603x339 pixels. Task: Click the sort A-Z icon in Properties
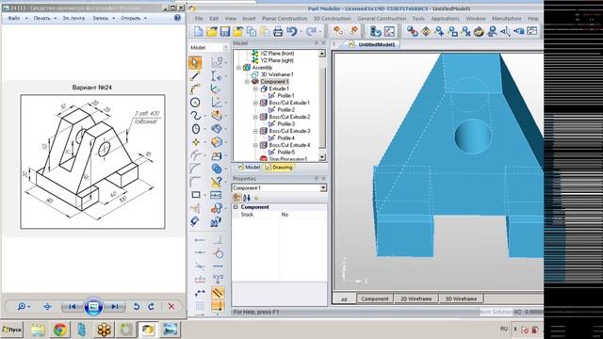click(247, 198)
